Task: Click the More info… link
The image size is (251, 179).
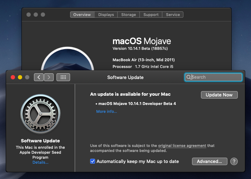Action: click(x=107, y=111)
